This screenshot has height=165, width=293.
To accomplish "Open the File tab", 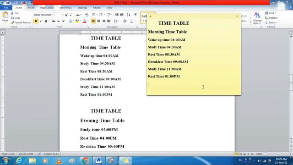I will [x=6, y=8].
